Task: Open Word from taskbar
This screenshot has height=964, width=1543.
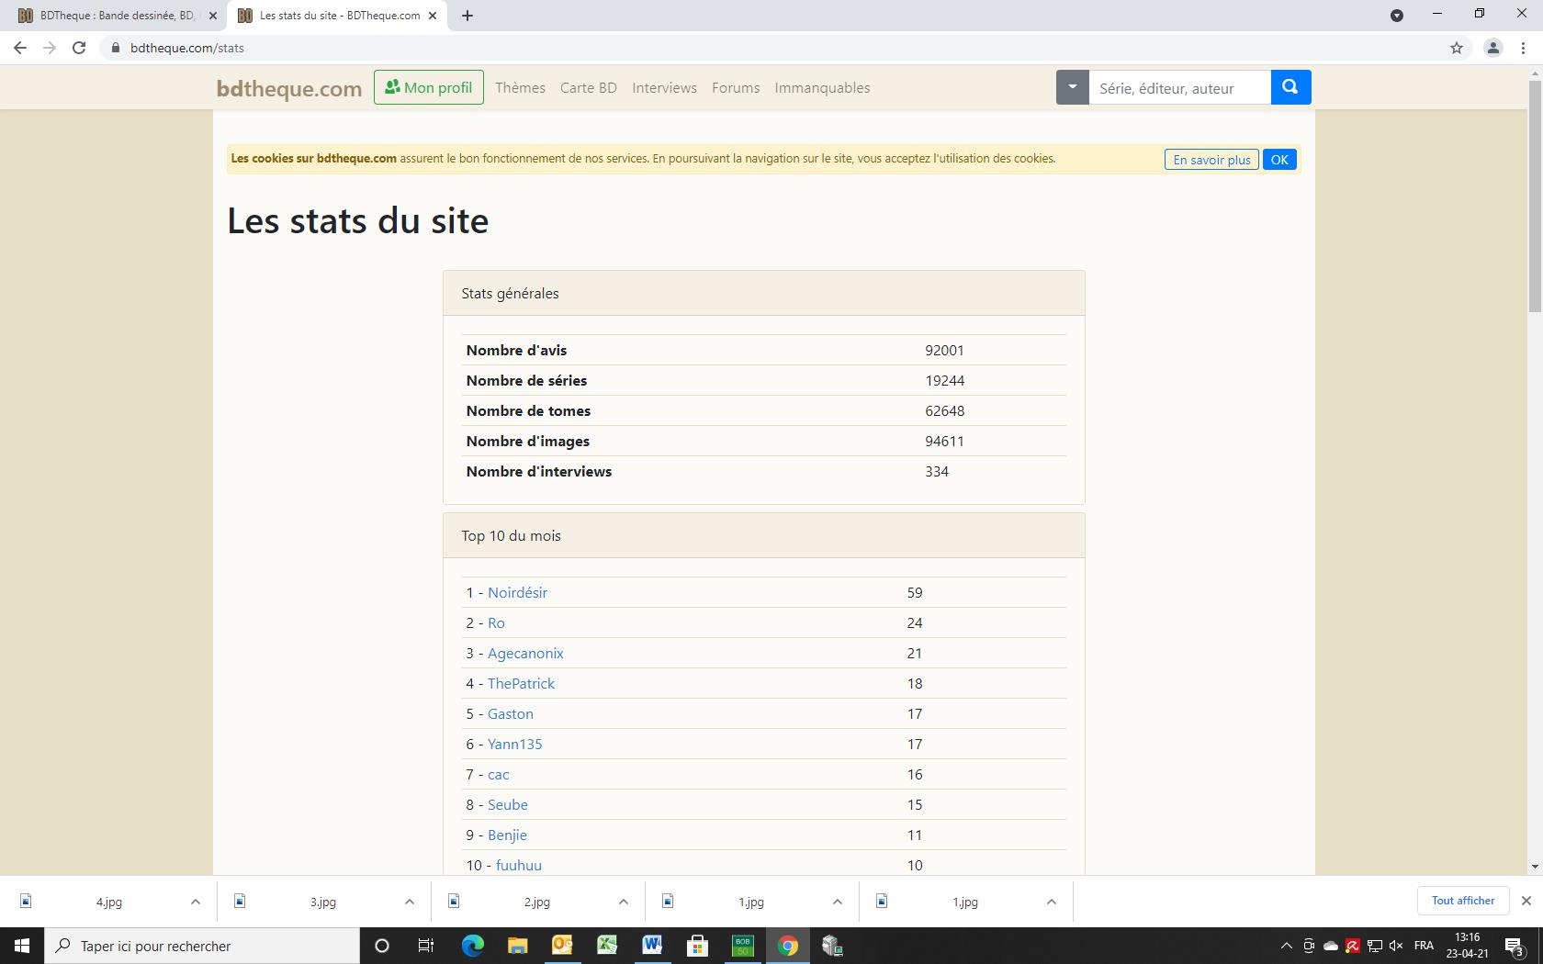Action: tap(652, 946)
